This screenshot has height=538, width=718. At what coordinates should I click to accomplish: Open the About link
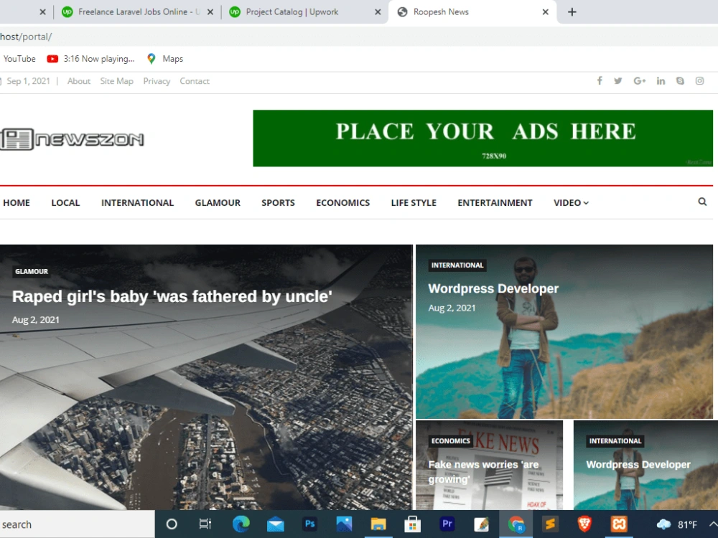click(79, 81)
